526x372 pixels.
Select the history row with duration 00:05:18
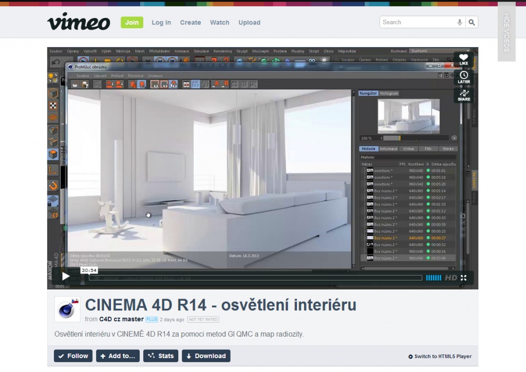(x=408, y=178)
